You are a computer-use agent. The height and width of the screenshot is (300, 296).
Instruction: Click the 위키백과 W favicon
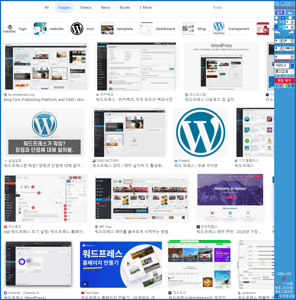coord(97,94)
